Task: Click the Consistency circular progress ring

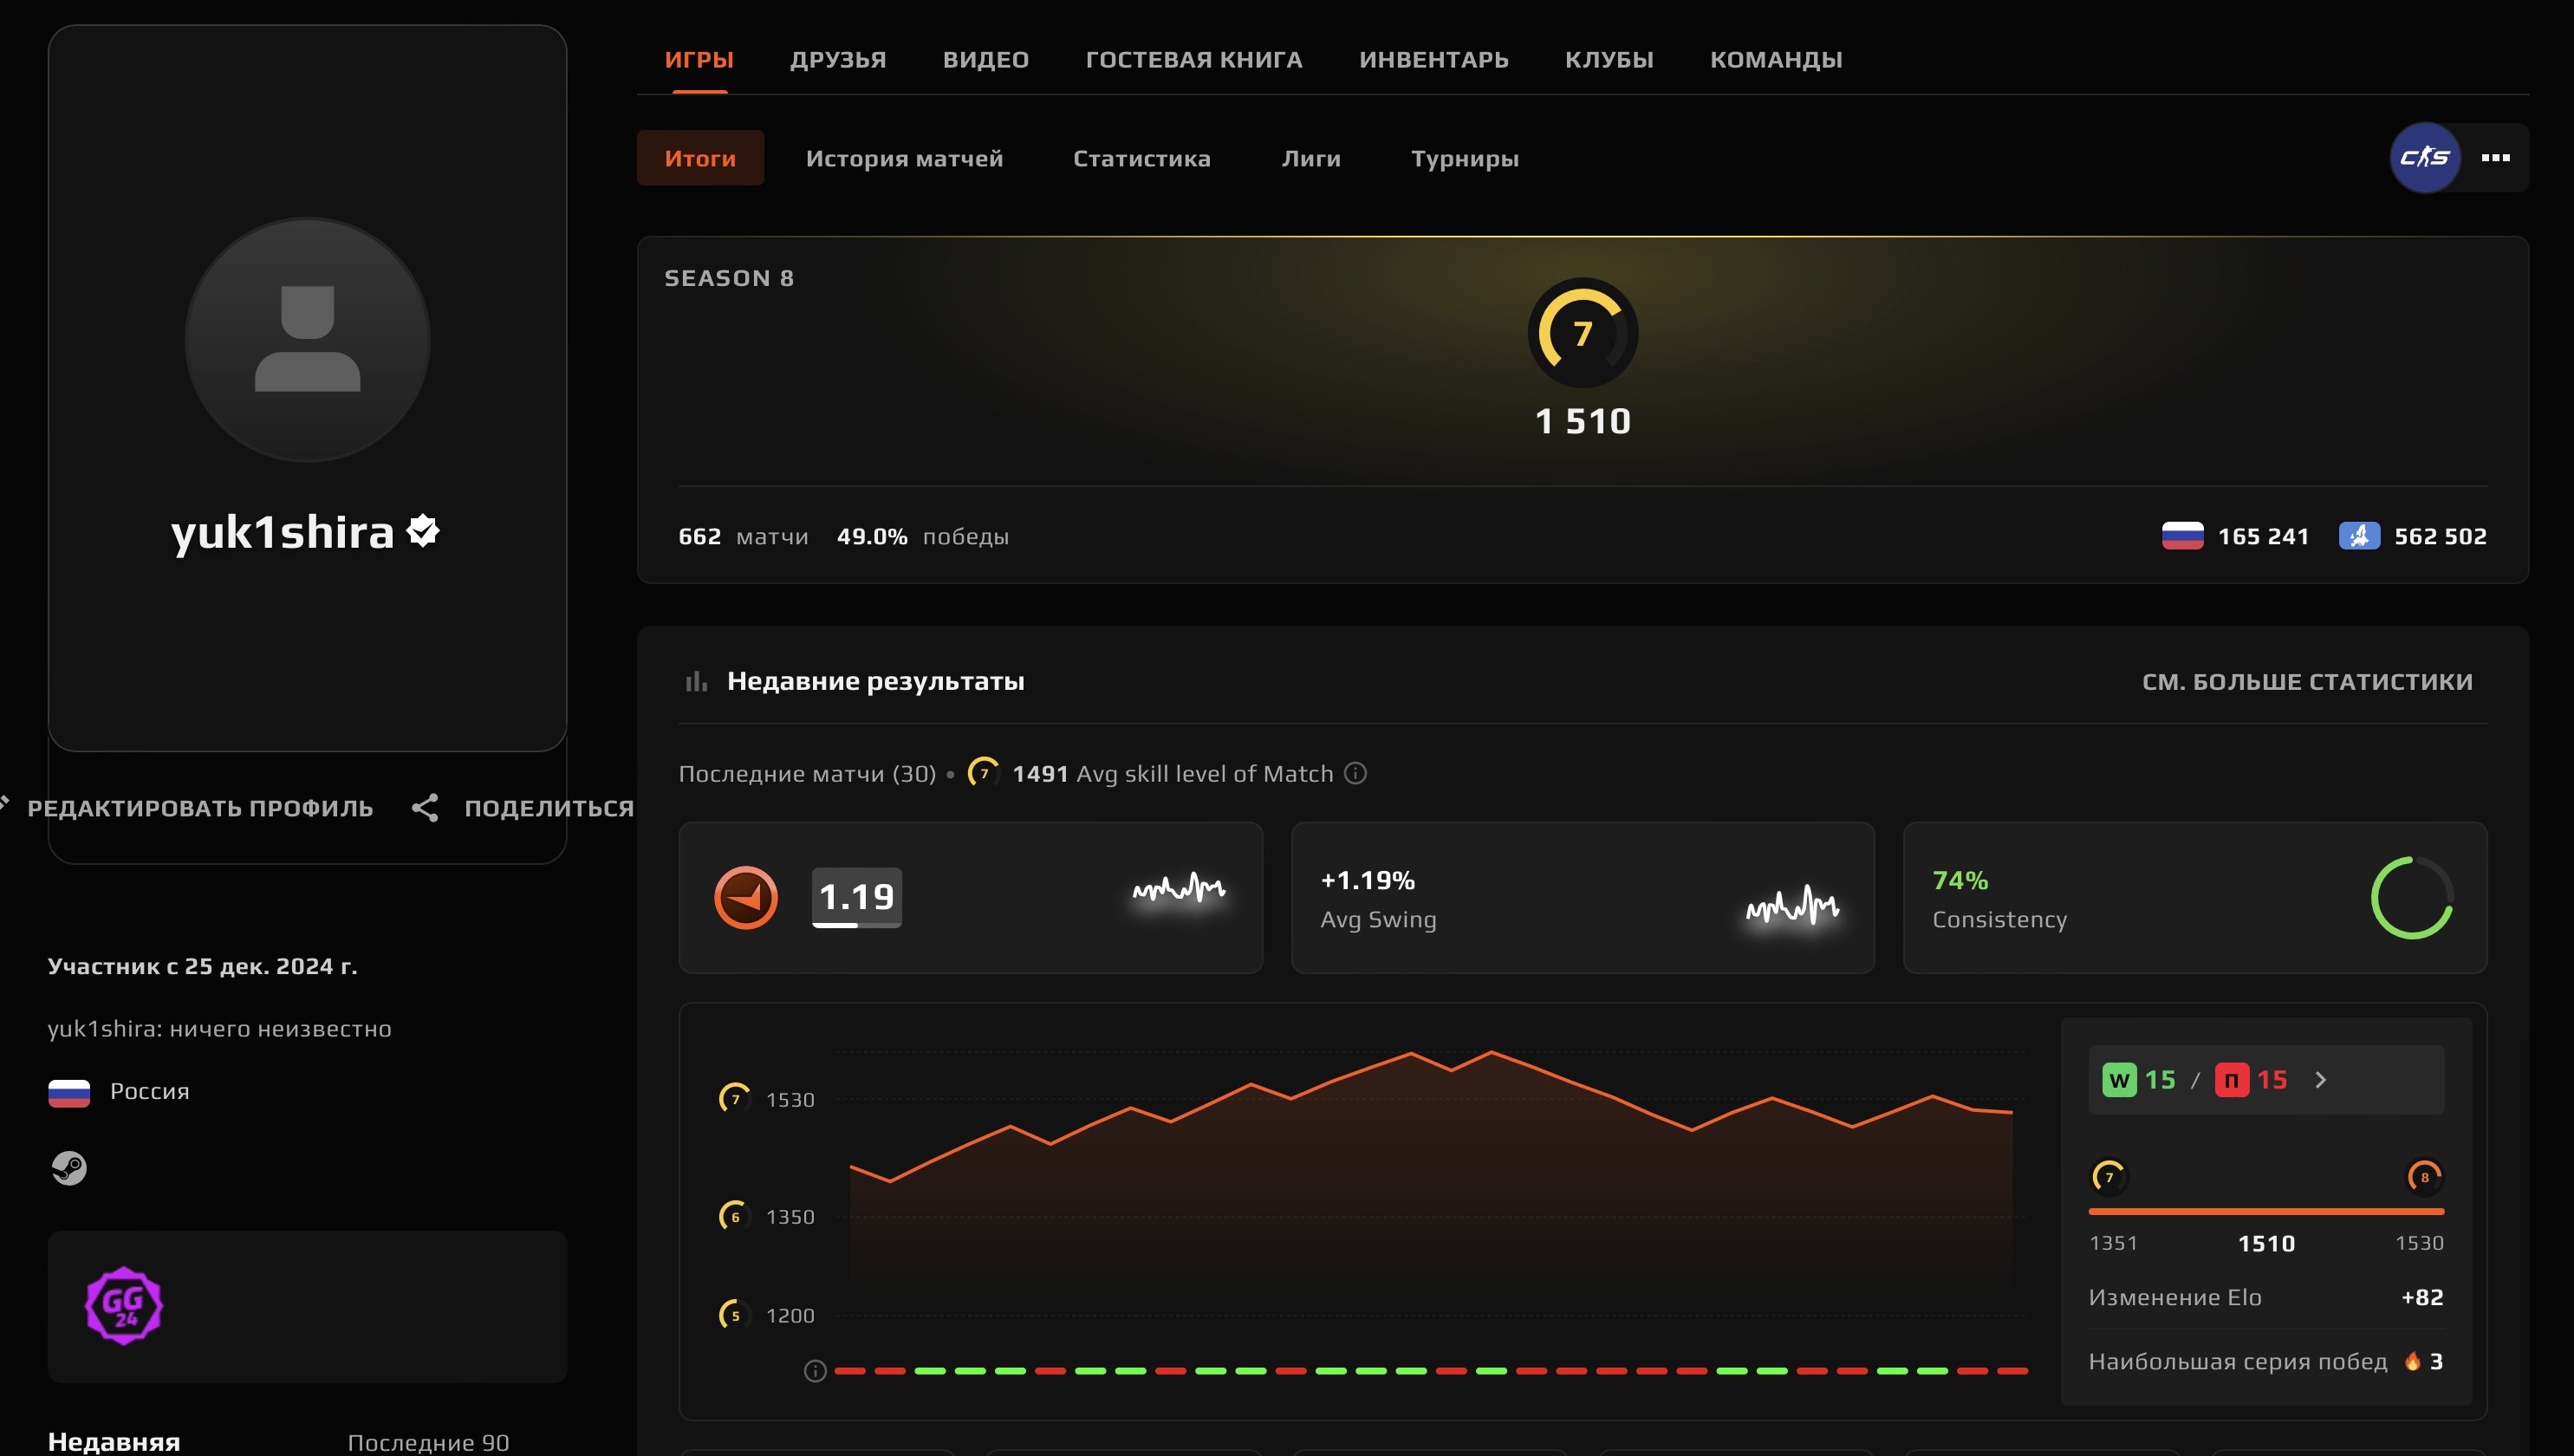Action: (x=2412, y=897)
